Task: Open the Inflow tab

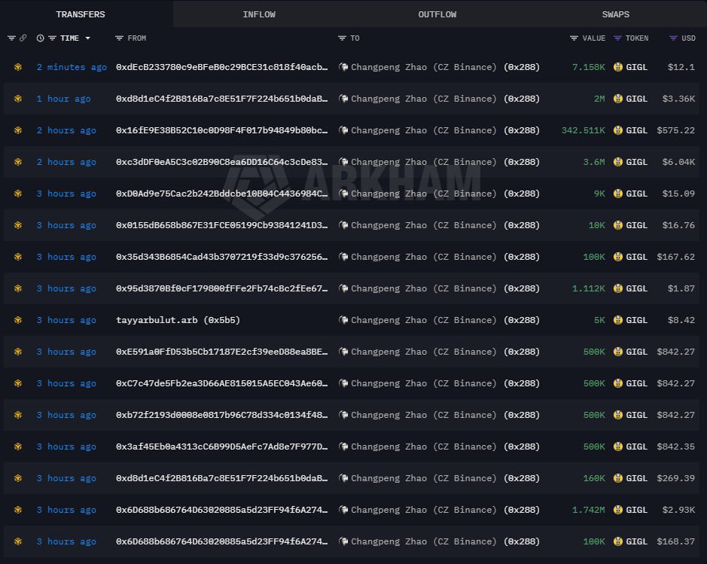Action: coord(259,14)
